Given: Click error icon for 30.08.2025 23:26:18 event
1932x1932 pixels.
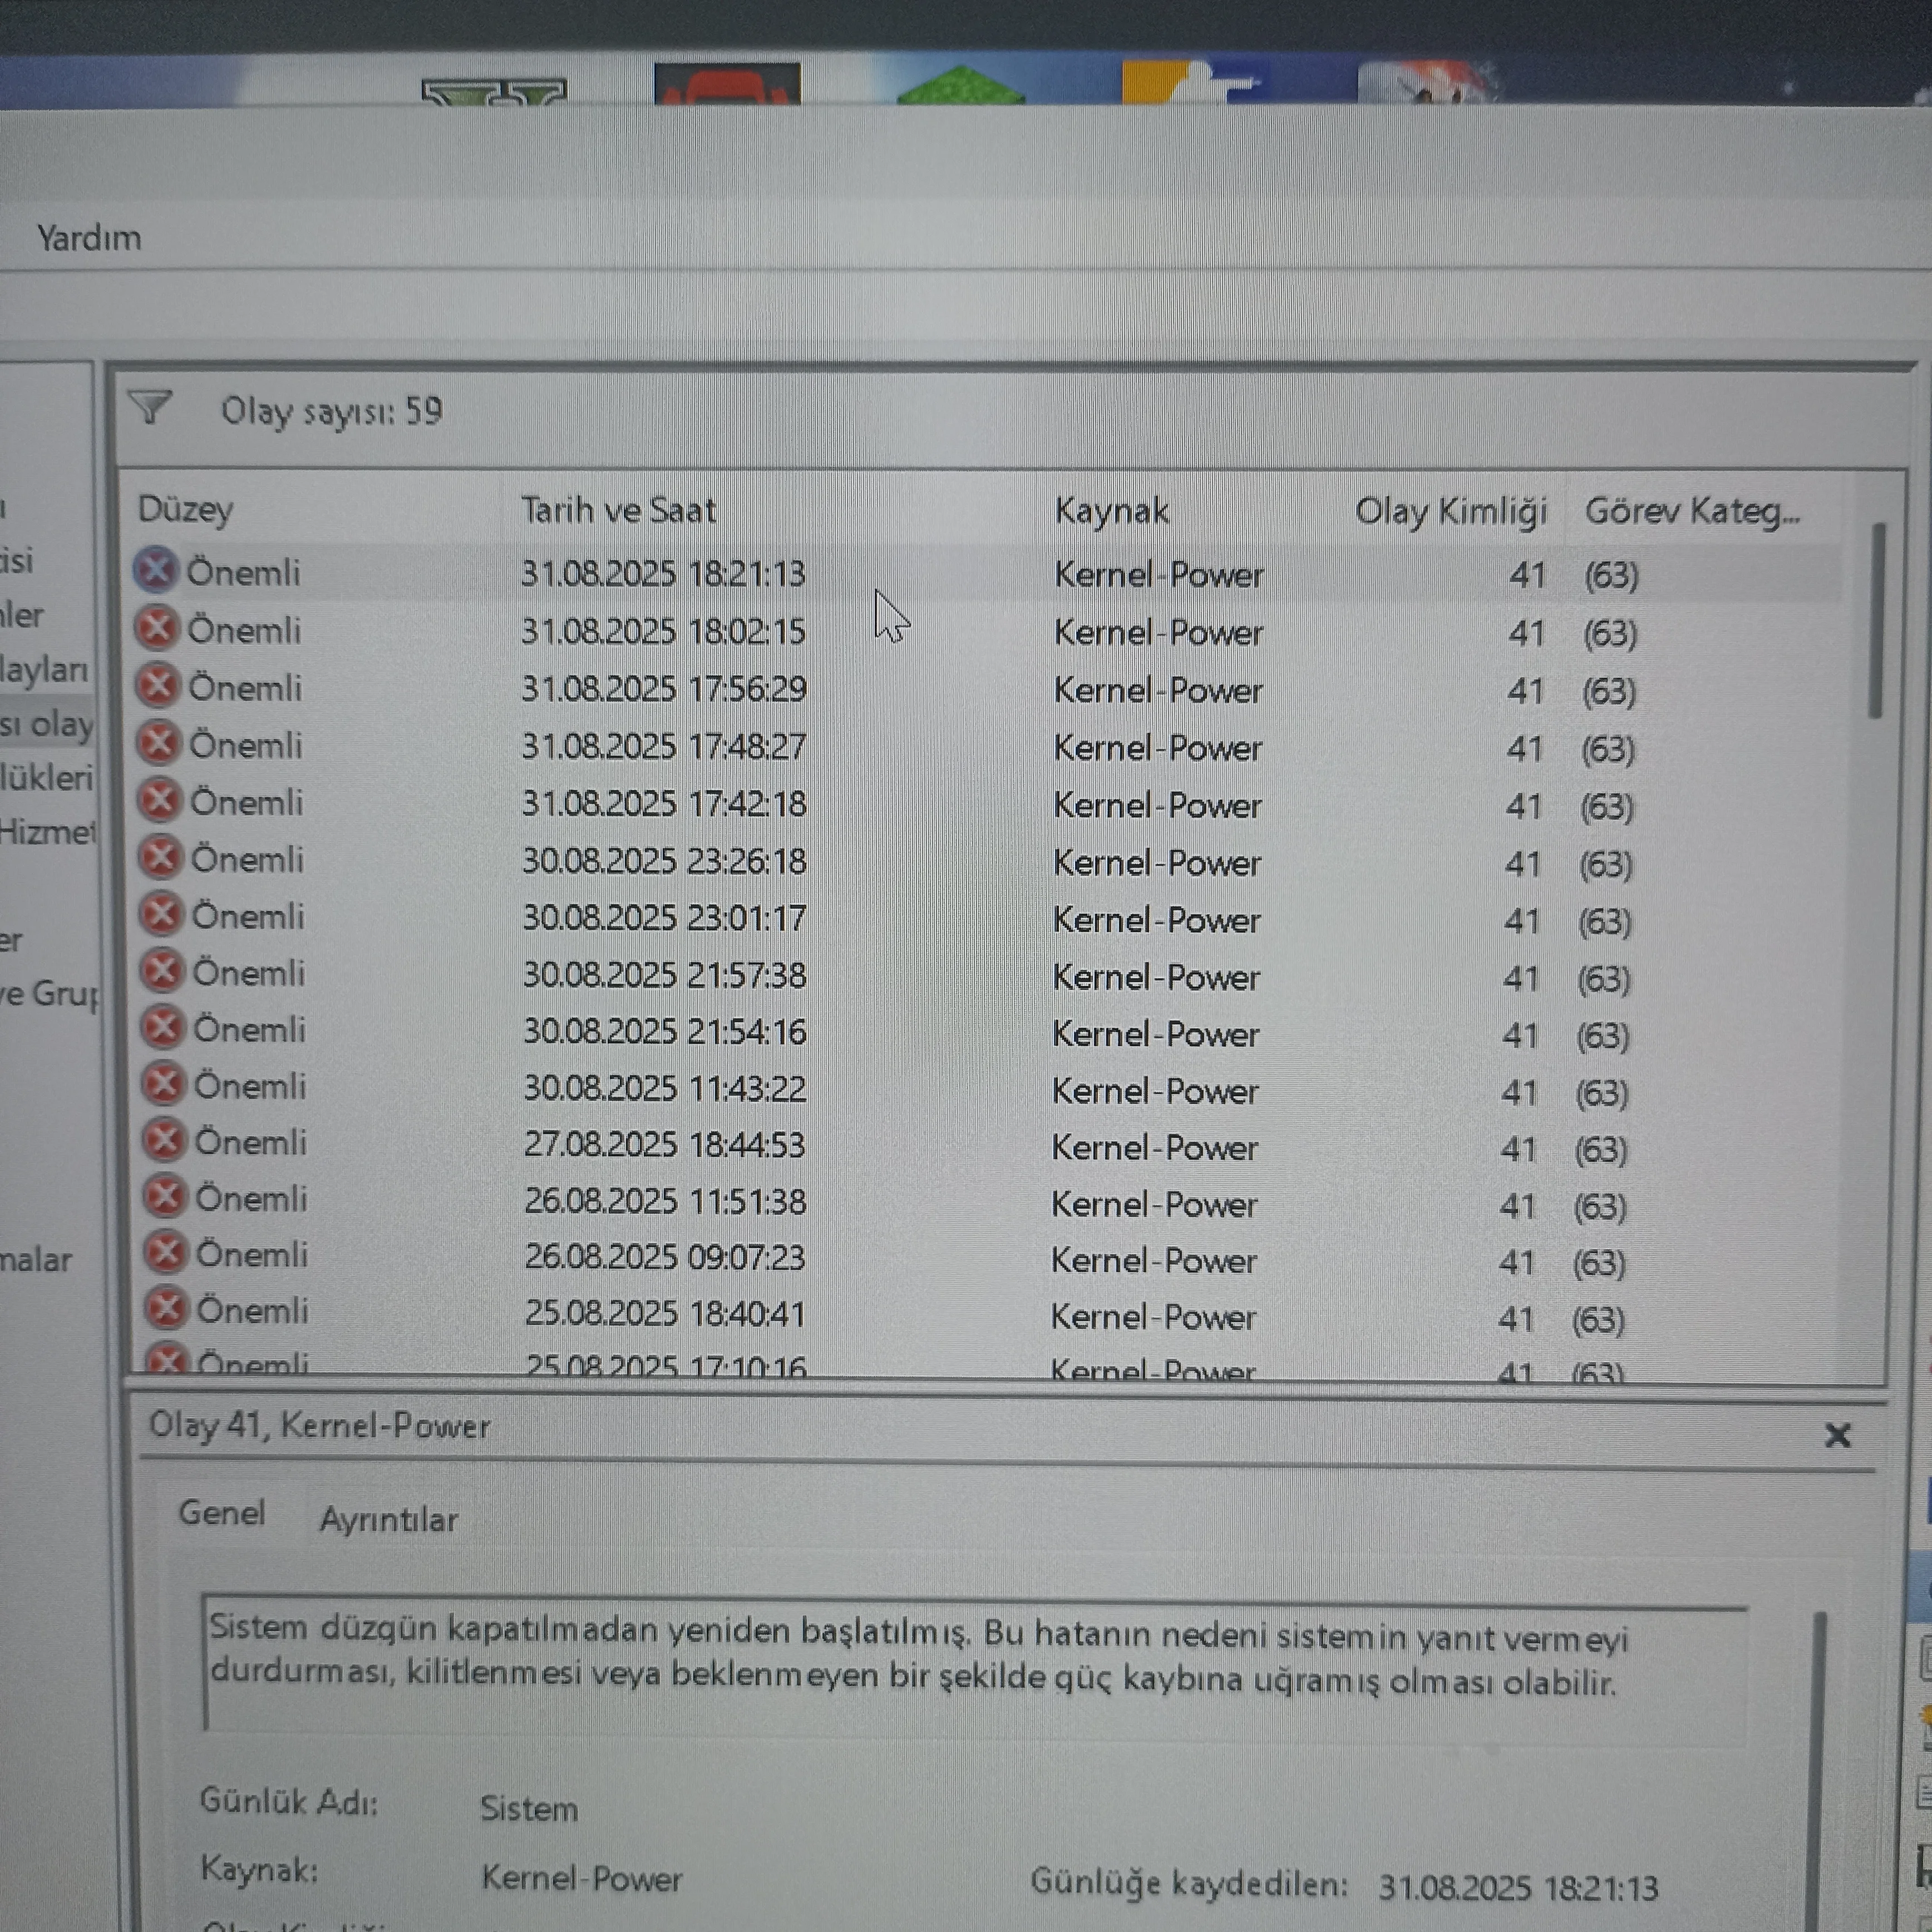Looking at the screenshot, I should point(160,858).
